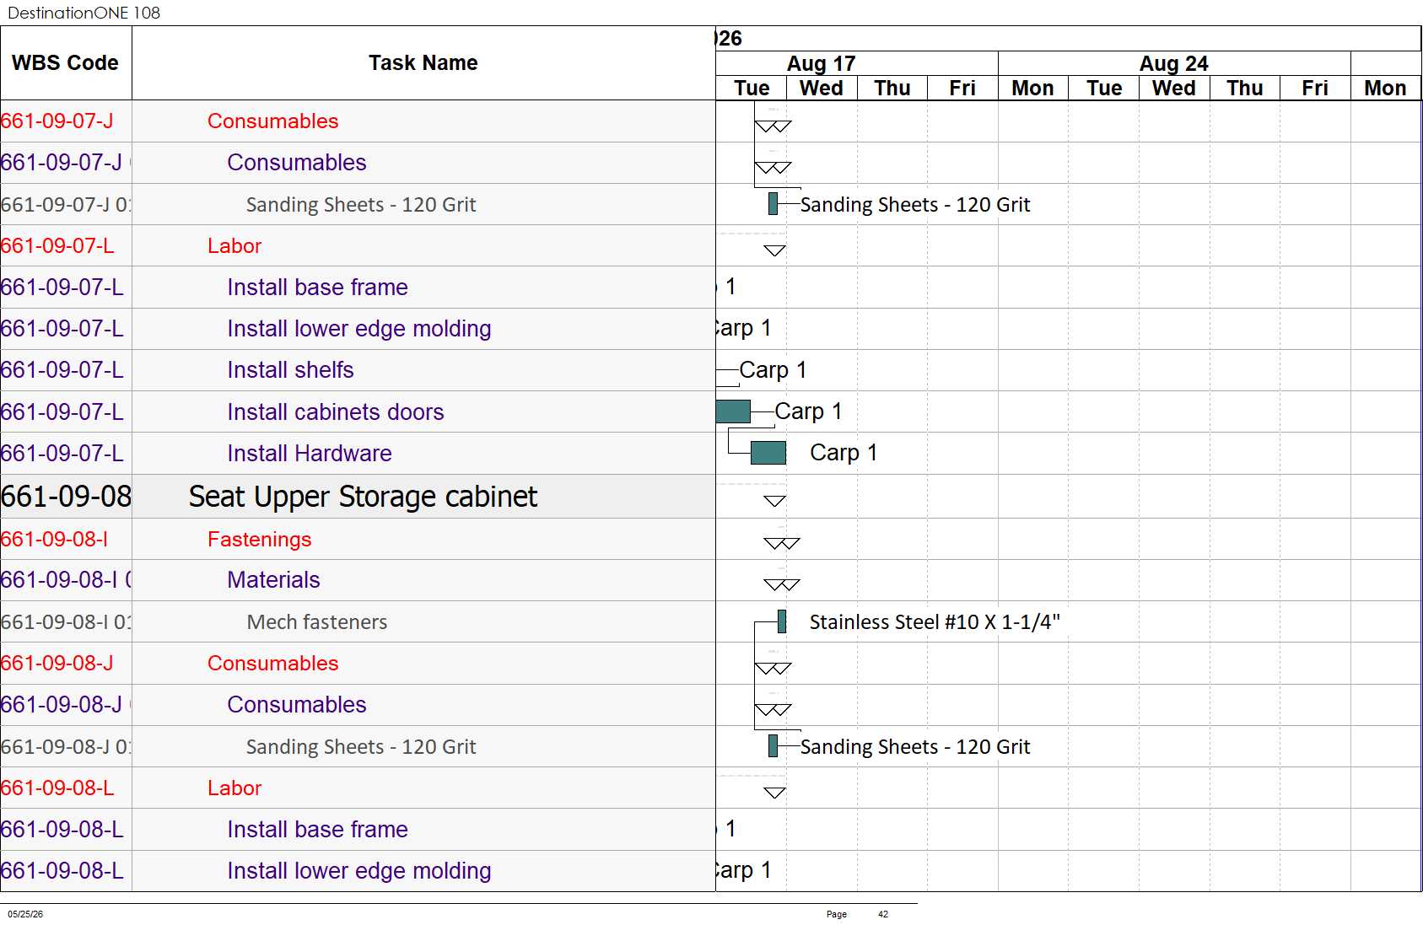This screenshot has width=1423, height=925.
Task: Select the Aug 17 week header
Action: [x=822, y=63]
